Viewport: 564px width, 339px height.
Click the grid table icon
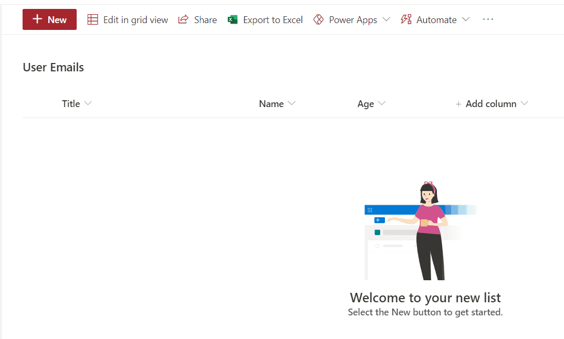92,19
